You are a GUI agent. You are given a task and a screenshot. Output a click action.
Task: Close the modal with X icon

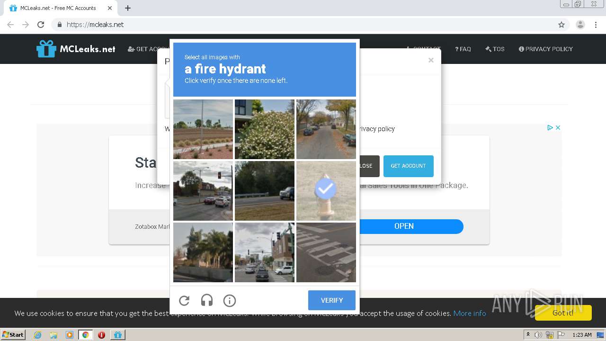pos(431,60)
